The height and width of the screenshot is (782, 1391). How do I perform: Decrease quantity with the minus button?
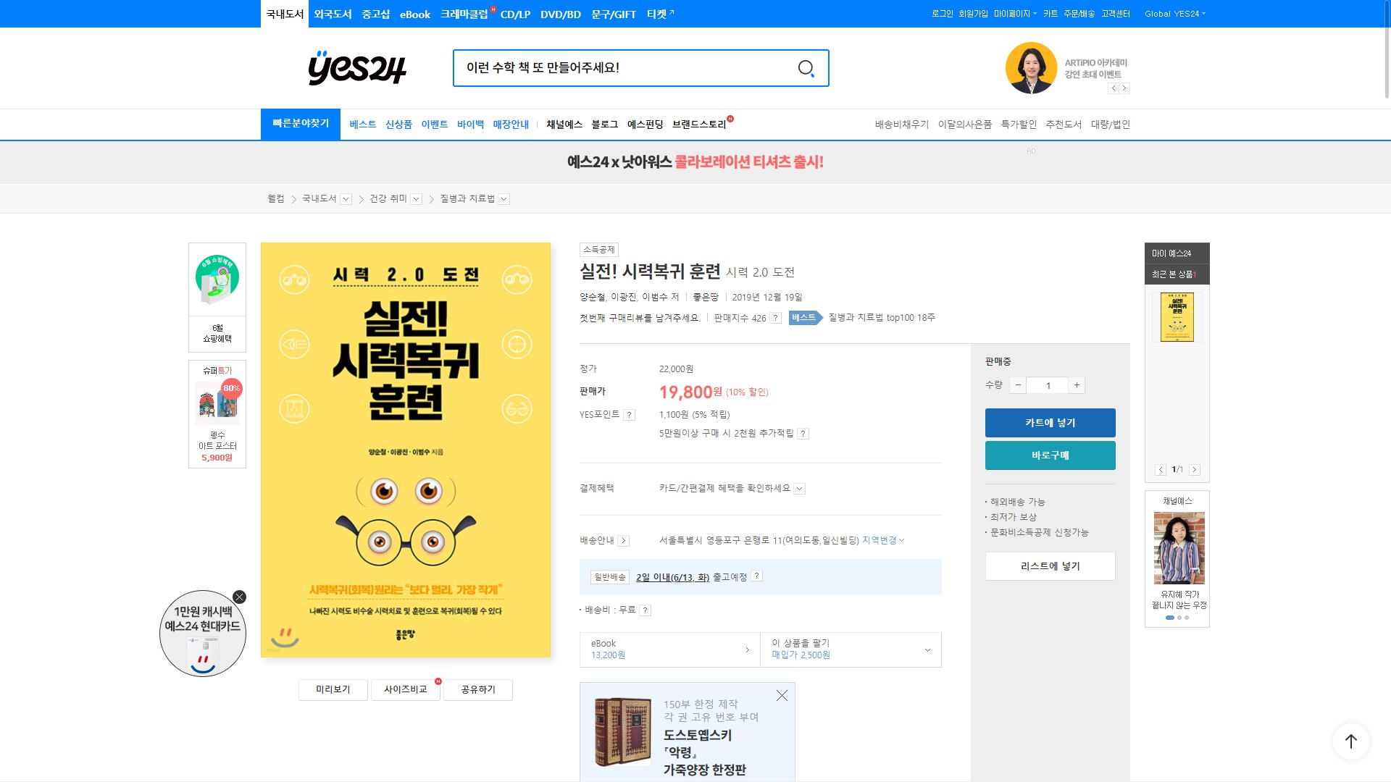point(1018,385)
